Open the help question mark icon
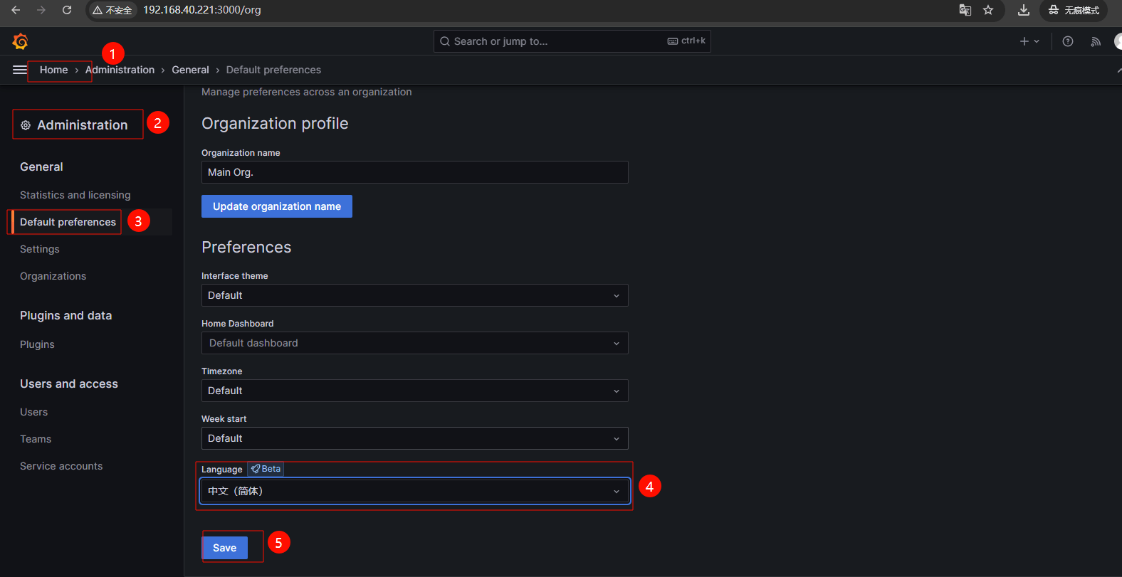The image size is (1122, 577). click(x=1067, y=41)
